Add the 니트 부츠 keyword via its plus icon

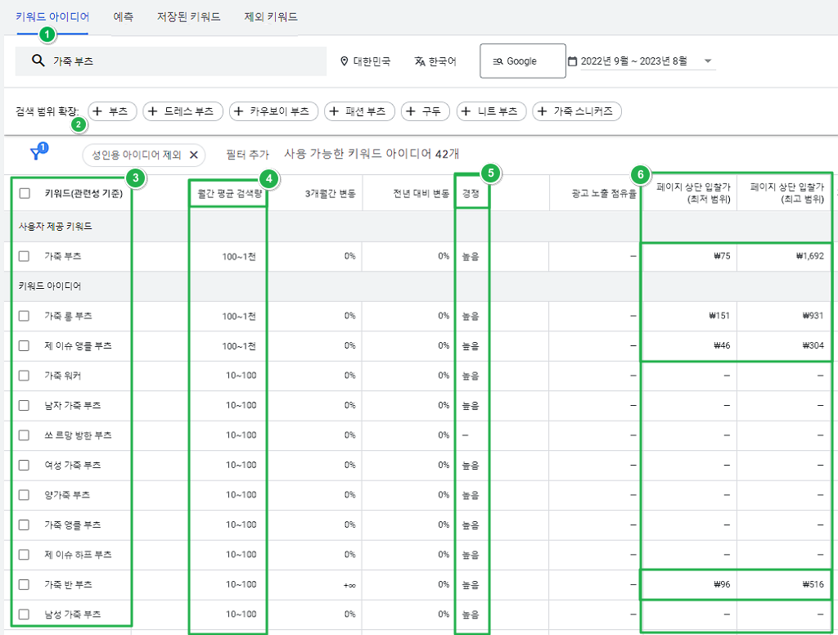pyautogui.click(x=468, y=111)
